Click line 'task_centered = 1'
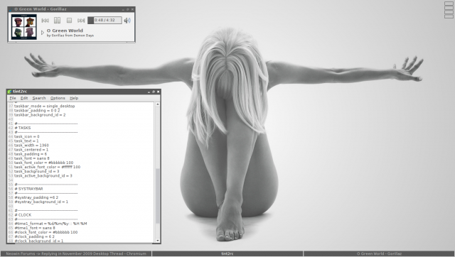This screenshot has height=257, width=455. tap(31, 150)
